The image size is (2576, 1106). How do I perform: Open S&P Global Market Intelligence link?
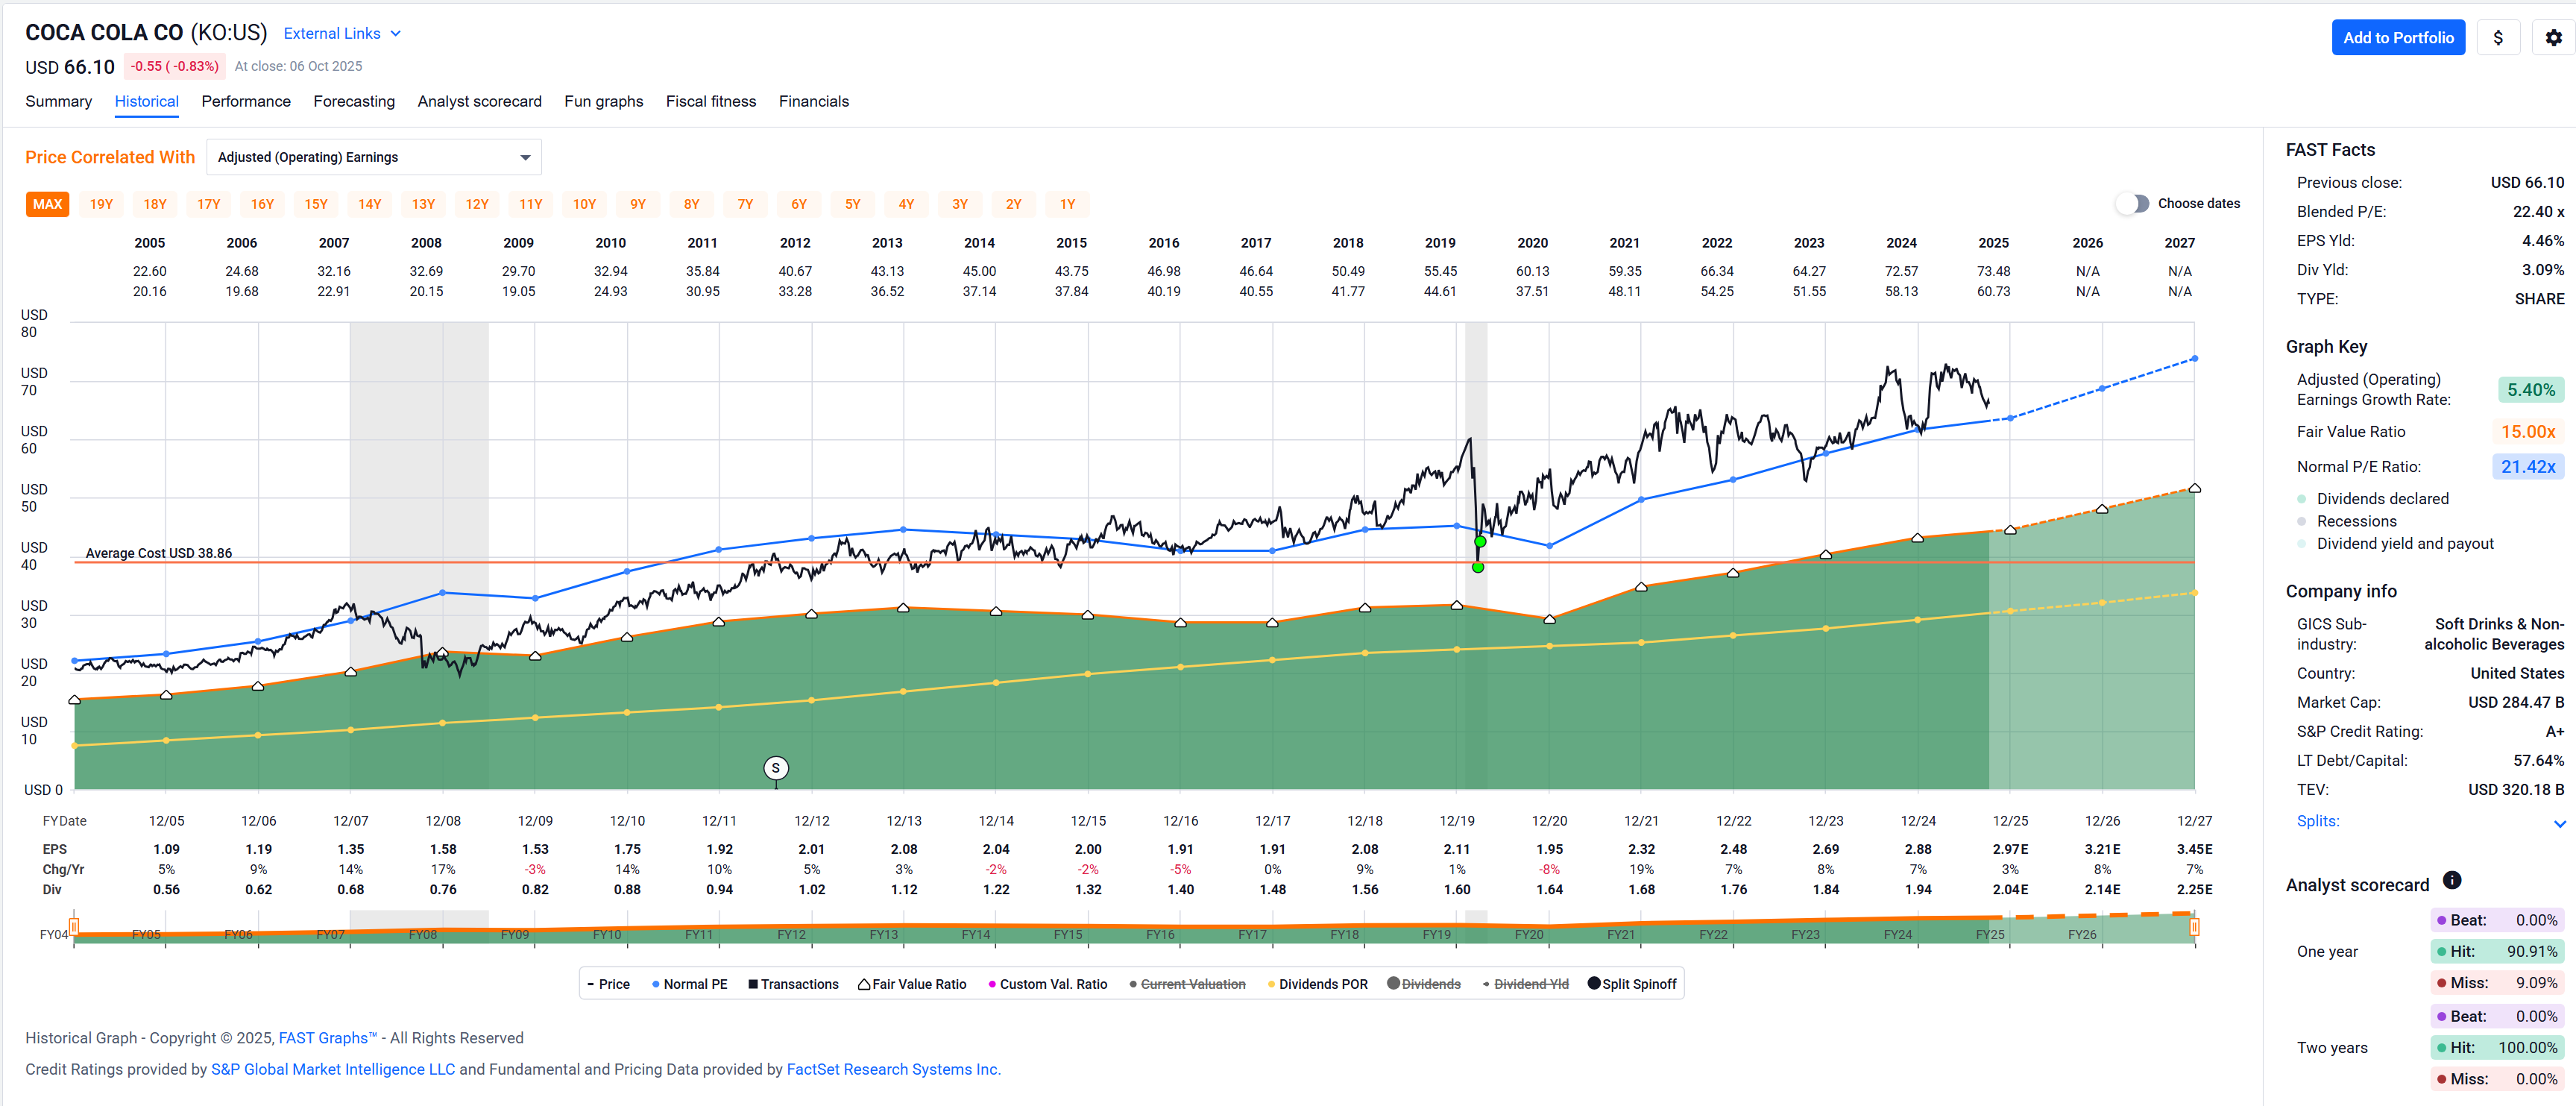point(332,1069)
